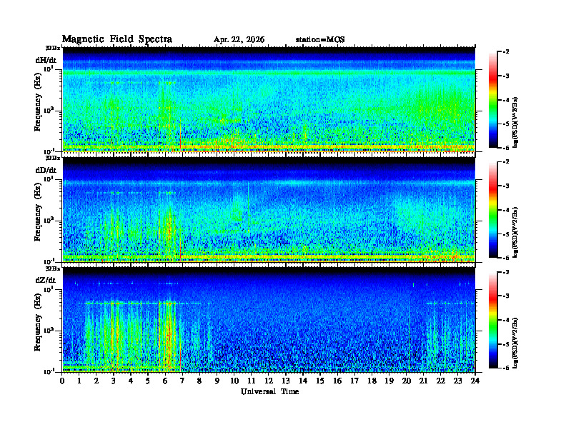Click the -2 tick on dH/dt color scale

click(507, 52)
